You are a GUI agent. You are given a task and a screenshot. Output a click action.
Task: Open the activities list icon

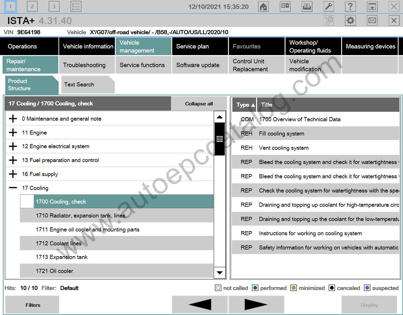coord(76,6)
